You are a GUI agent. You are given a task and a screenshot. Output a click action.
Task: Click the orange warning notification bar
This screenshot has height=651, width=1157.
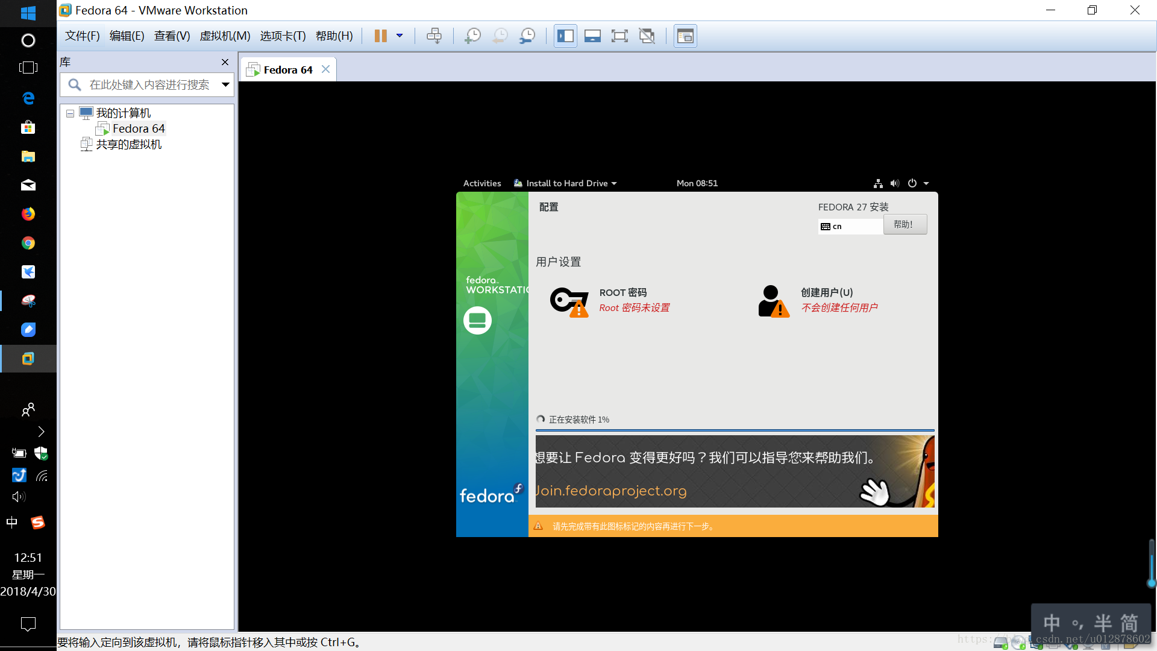pos(733,526)
